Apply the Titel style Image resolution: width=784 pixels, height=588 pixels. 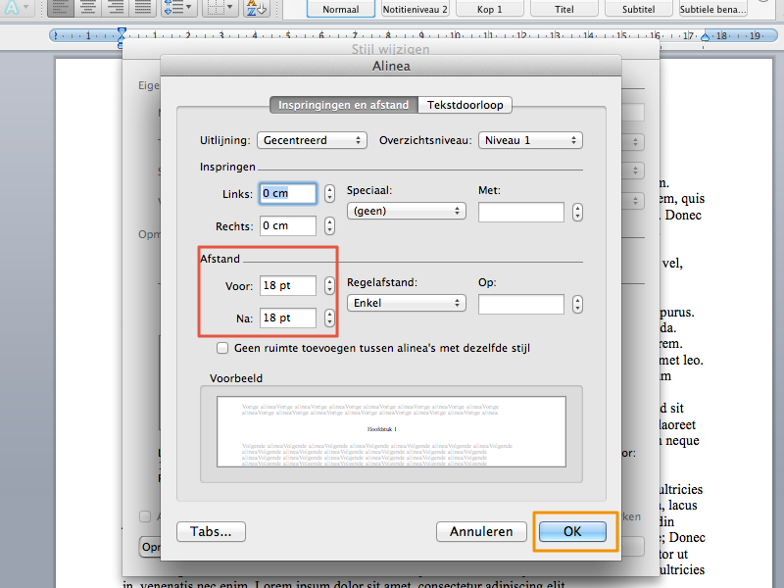click(x=564, y=9)
